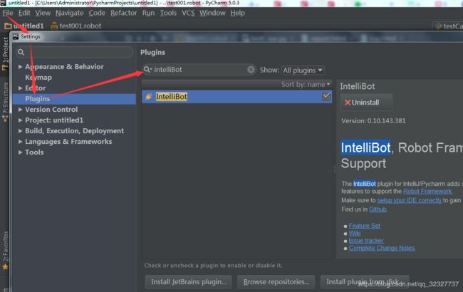Click the magnifier icon in plugin search field
Screen dimensions: 463x292
click(x=147, y=70)
